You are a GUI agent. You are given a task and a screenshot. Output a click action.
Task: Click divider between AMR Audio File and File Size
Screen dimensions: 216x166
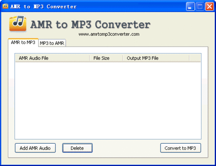point(90,58)
